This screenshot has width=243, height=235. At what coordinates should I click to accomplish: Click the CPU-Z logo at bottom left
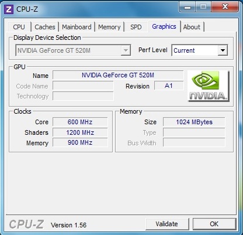click(x=26, y=224)
